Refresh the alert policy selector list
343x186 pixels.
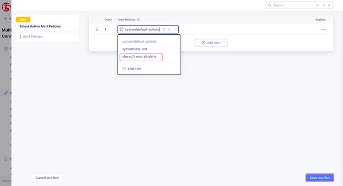164,29
